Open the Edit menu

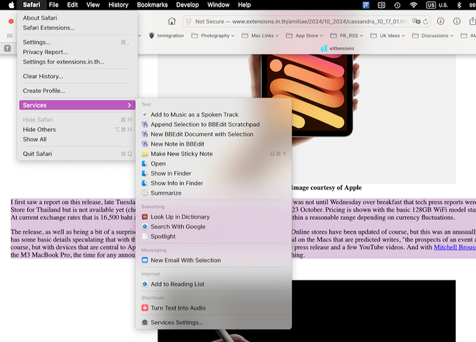tap(72, 5)
